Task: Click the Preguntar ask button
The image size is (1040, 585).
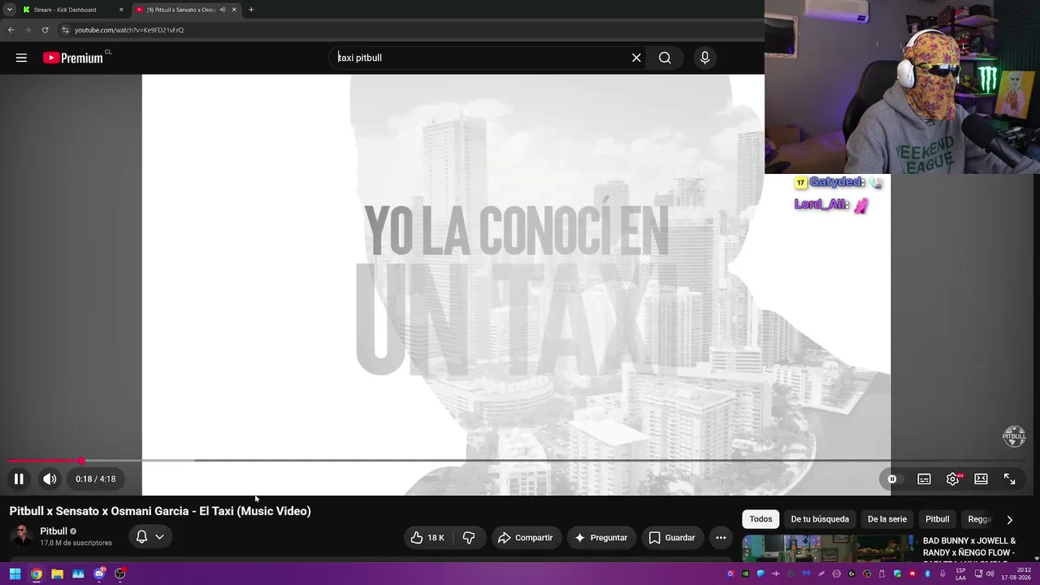Action: coord(601,538)
